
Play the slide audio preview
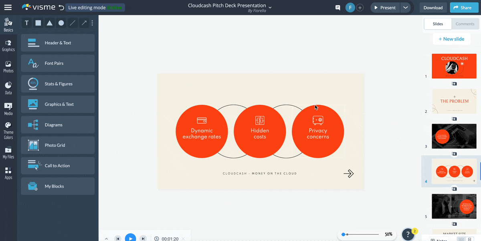click(130, 237)
